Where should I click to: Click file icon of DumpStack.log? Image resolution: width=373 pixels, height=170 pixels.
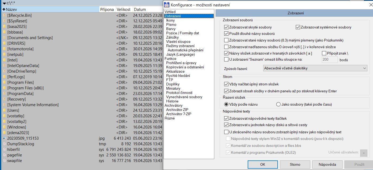click(4, 144)
